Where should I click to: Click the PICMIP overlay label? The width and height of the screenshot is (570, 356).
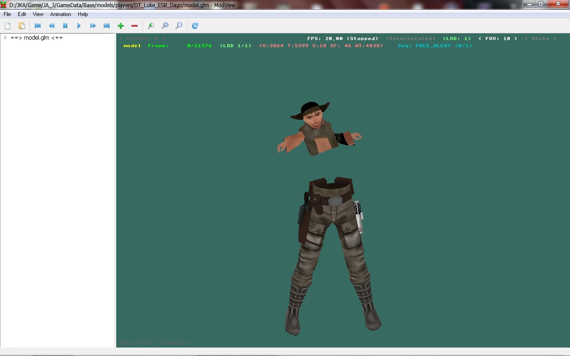click(142, 39)
